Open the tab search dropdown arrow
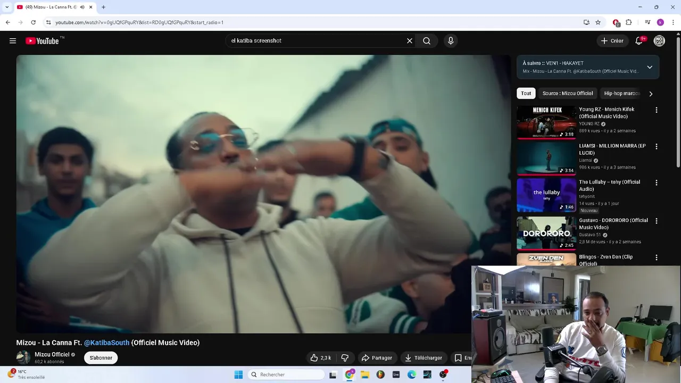This screenshot has width=681, height=383. click(7, 7)
